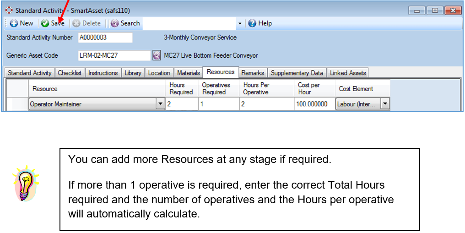Switch to the Linked Assets tab
The image size is (465, 233).
coord(348,73)
